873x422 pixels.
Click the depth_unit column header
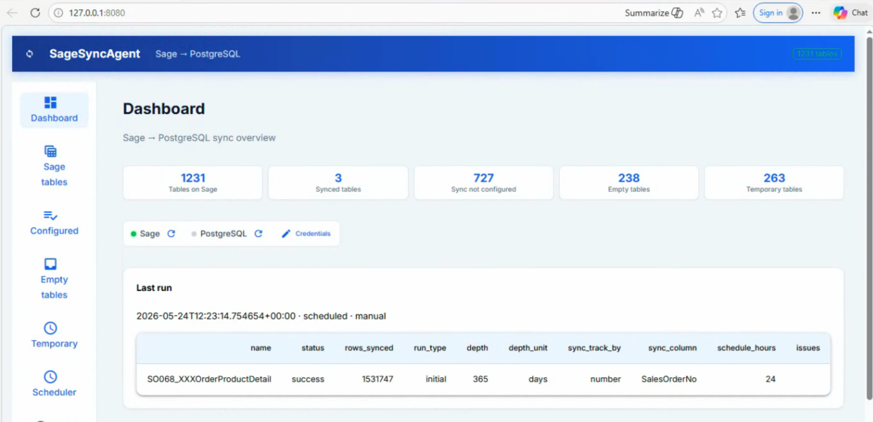(x=528, y=348)
